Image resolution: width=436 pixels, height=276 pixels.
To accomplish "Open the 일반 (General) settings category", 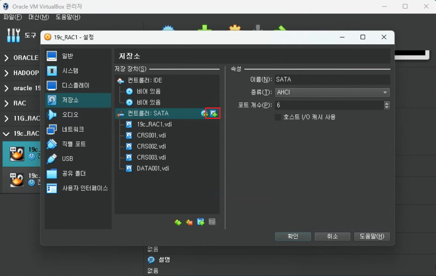I will [x=78, y=56].
